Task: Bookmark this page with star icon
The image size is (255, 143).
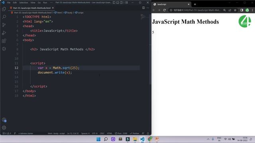Action: [235, 10]
